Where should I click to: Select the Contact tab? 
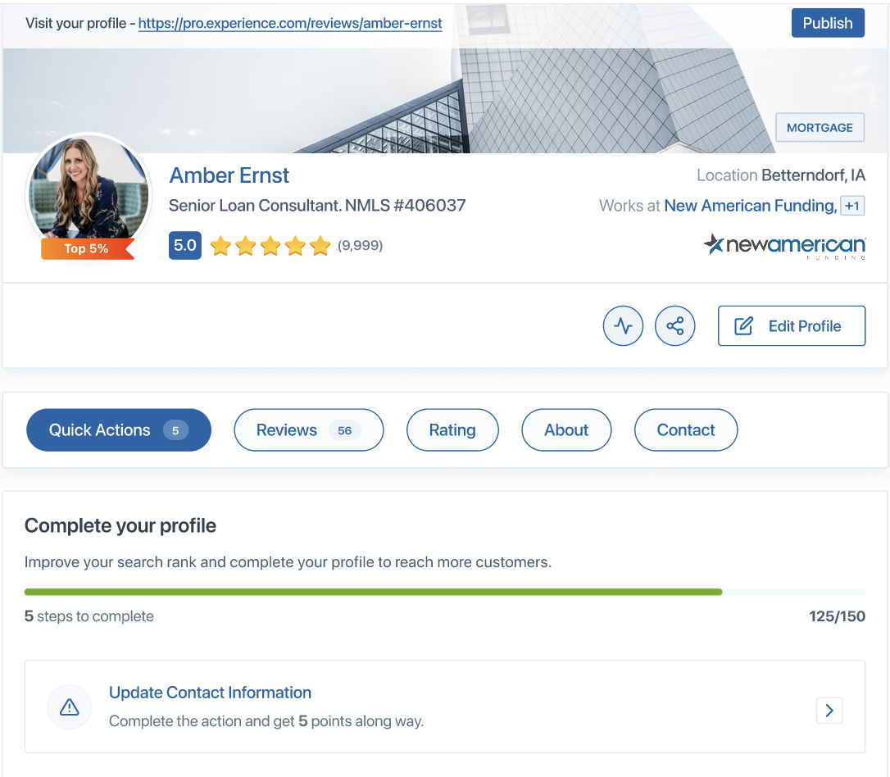686,430
